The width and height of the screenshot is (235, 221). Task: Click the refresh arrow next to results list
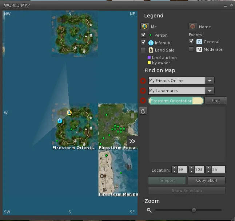coord(143,111)
